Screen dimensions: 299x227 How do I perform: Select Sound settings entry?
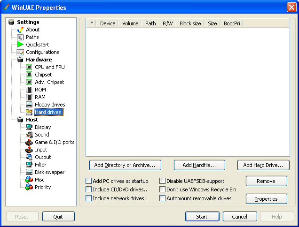coord(42,135)
